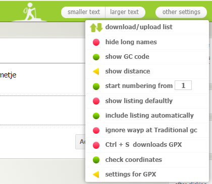
Task: Click ignore wayp at Traditional gc label
Action: point(151,130)
